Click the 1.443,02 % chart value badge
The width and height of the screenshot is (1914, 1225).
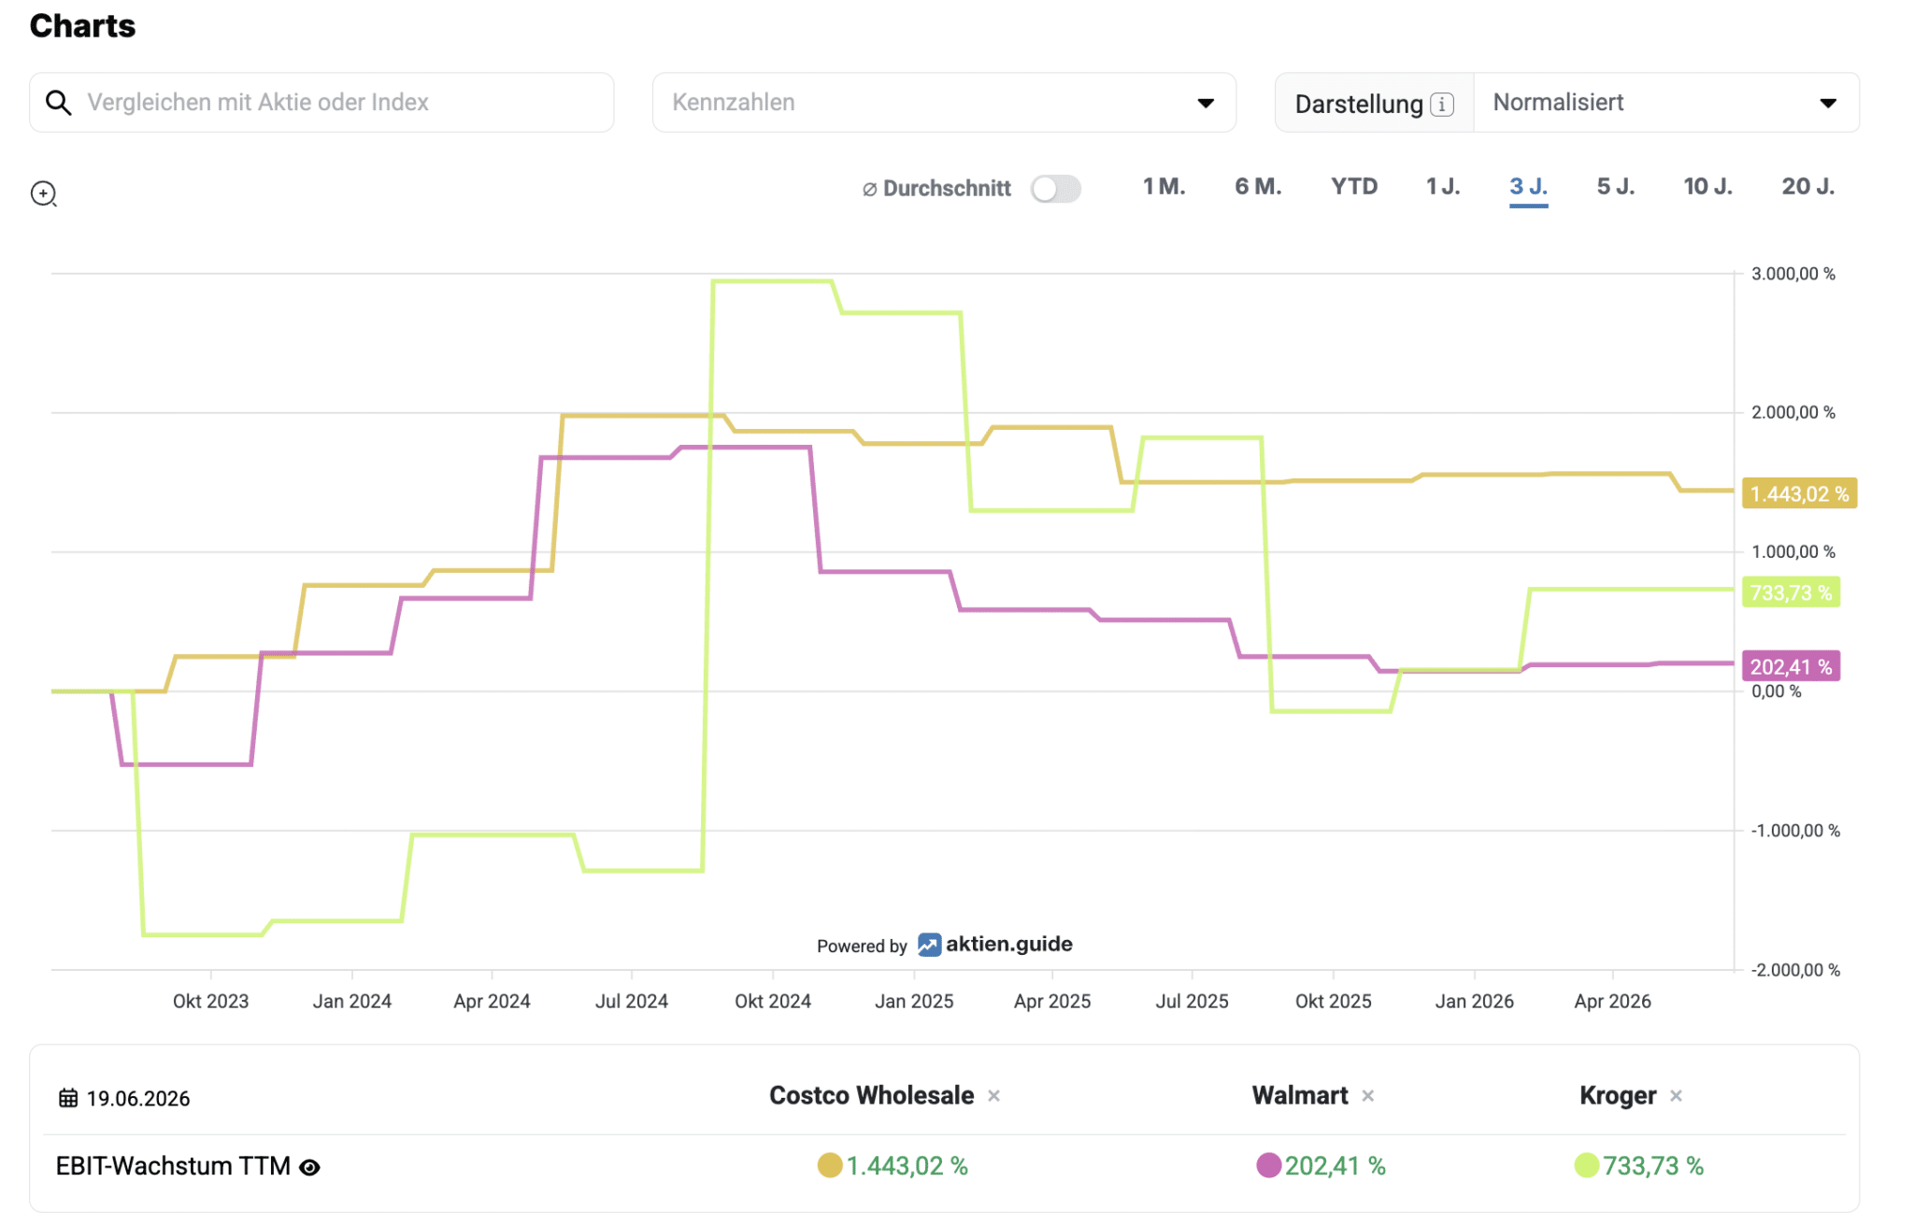[x=1799, y=493]
